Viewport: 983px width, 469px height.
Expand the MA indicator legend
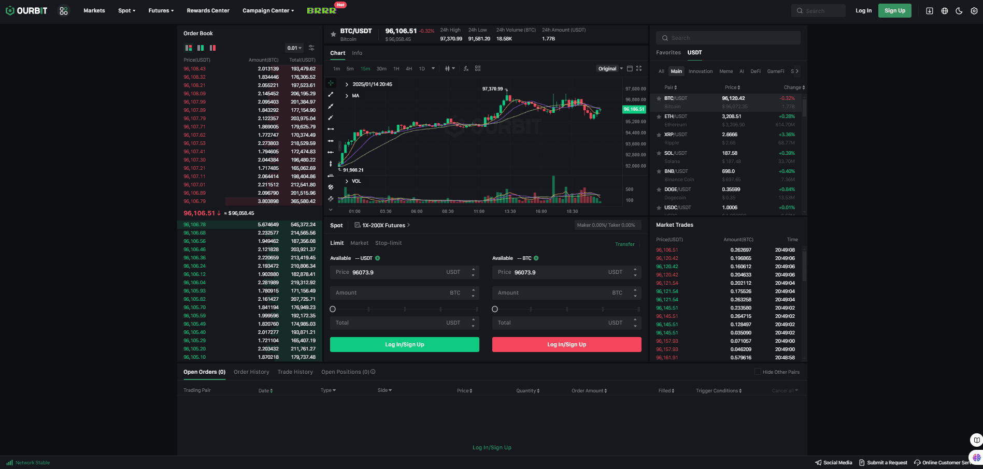(x=347, y=96)
